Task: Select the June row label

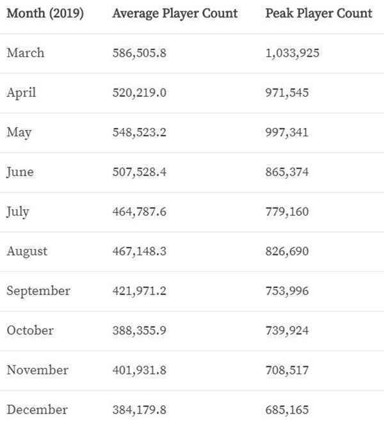Action: [x=20, y=172]
